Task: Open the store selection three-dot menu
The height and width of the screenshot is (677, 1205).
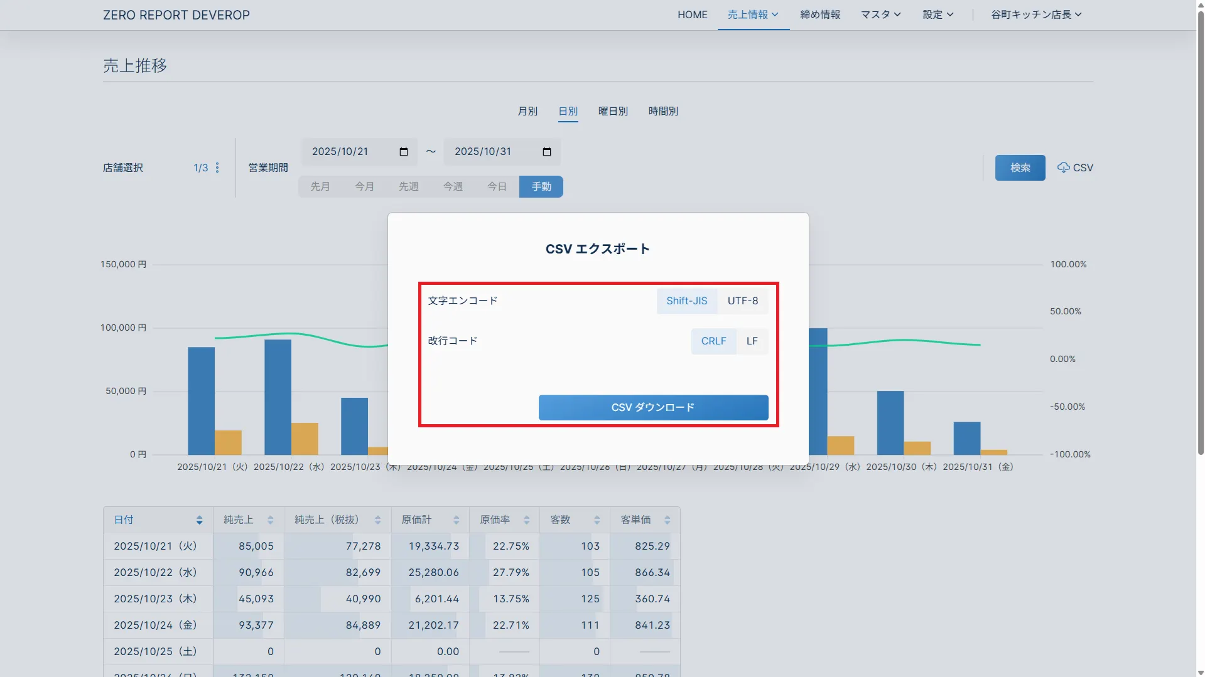Action: coord(217,168)
